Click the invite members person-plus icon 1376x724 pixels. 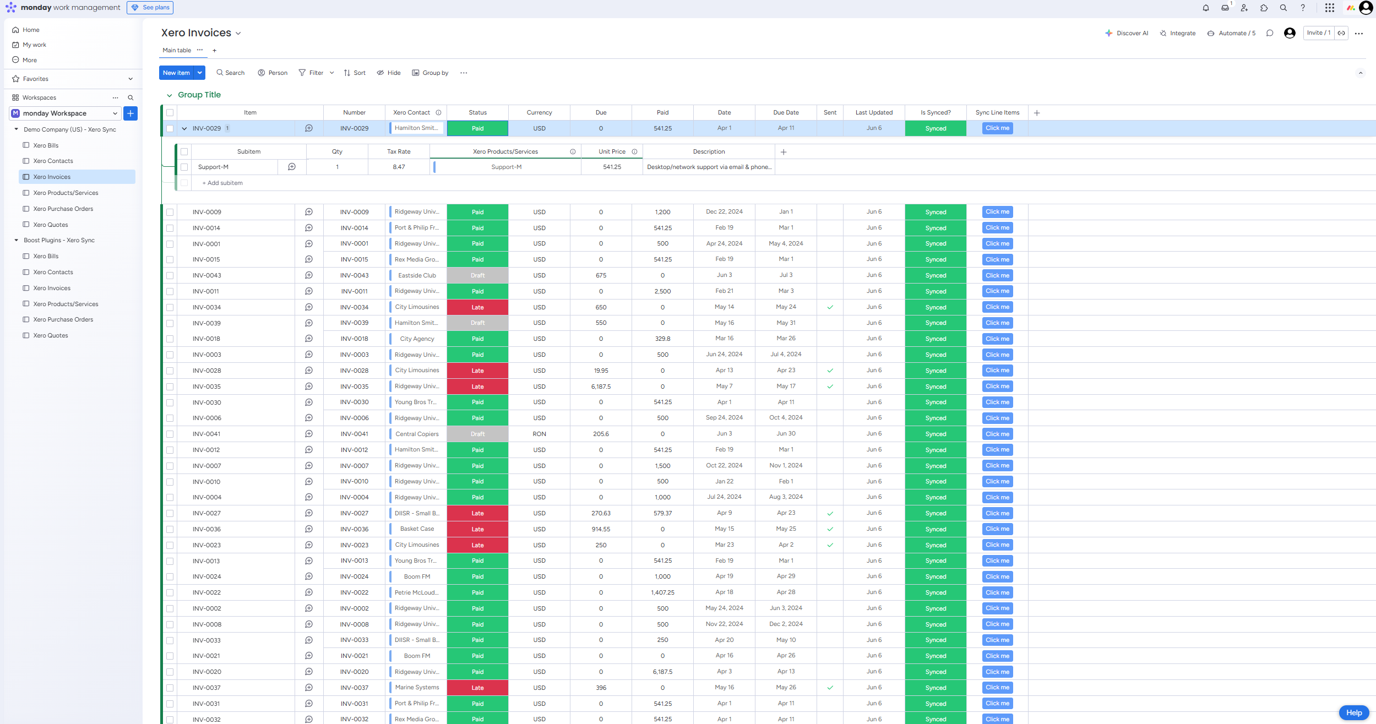tap(1244, 8)
